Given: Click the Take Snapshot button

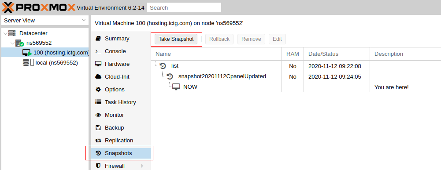Looking at the screenshot, I should [x=176, y=39].
